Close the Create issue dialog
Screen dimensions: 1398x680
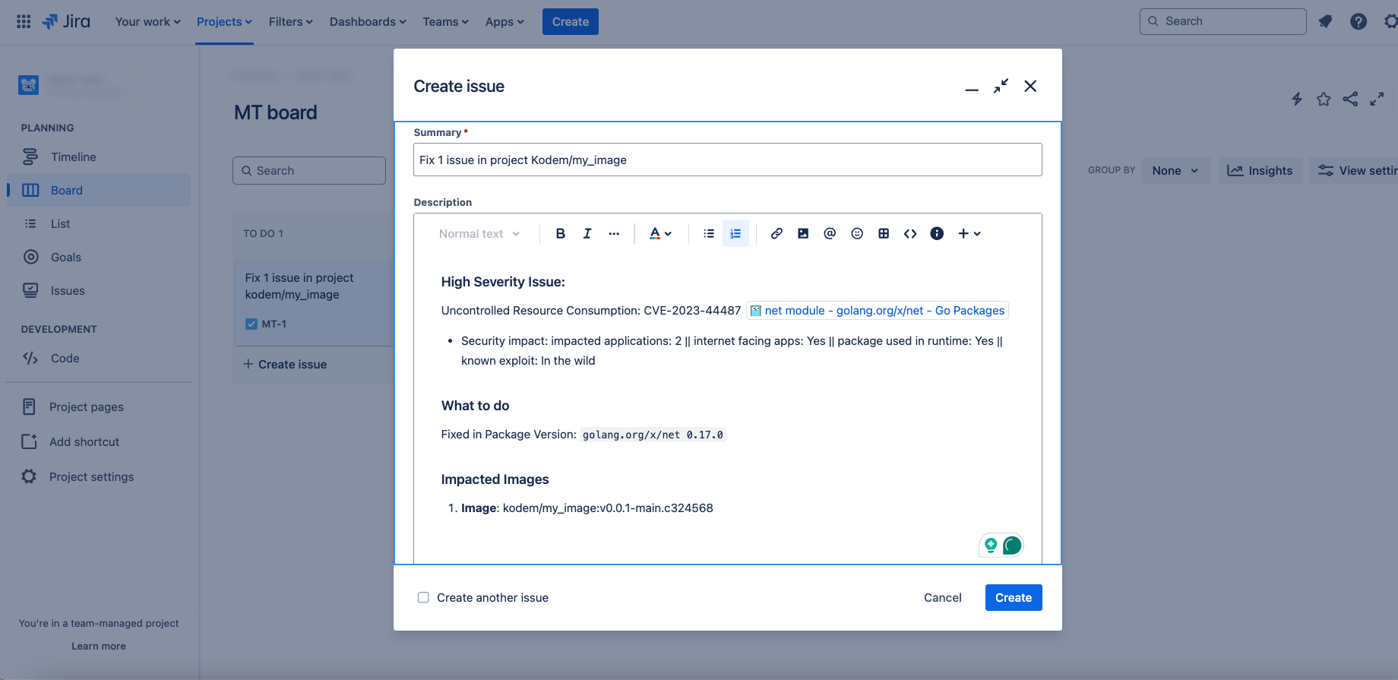(1030, 87)
